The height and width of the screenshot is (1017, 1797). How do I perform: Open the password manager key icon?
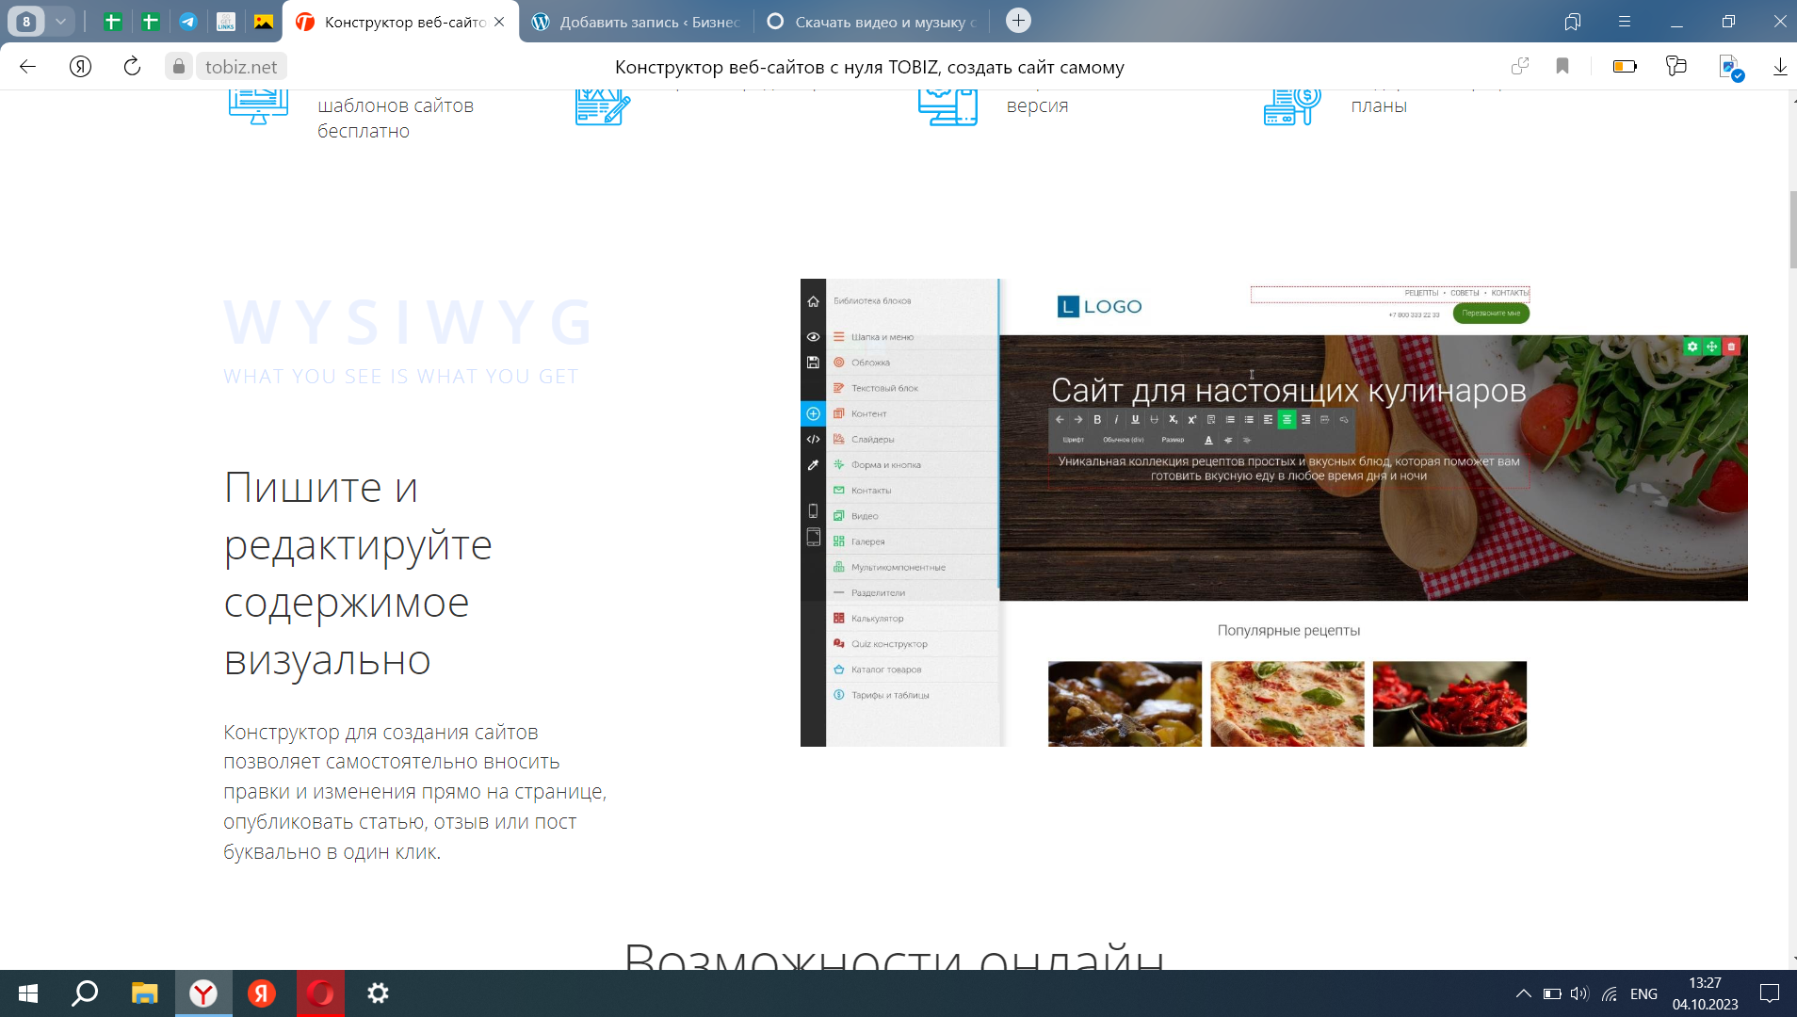pos(1676,66)
